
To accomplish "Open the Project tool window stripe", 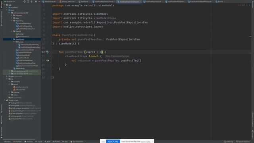I will pos(2,4).
